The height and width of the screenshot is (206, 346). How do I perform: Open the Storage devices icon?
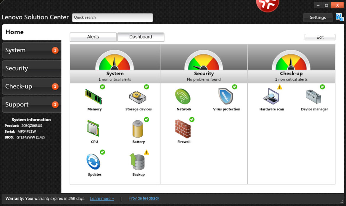pyautogui.click(x=138, y=97)
